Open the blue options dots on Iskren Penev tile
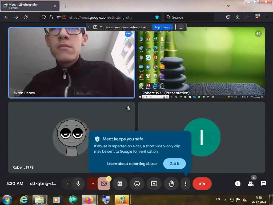This screenshot has height=205, width=273. tap(128, 34)
